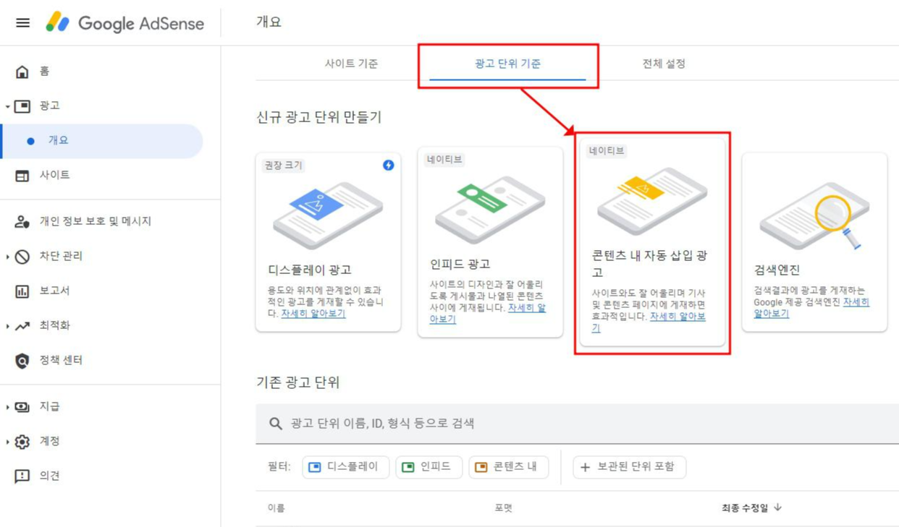
Task: Click the lightning badge on 디스플레이 광고 card
Action: tap(388, 166)
